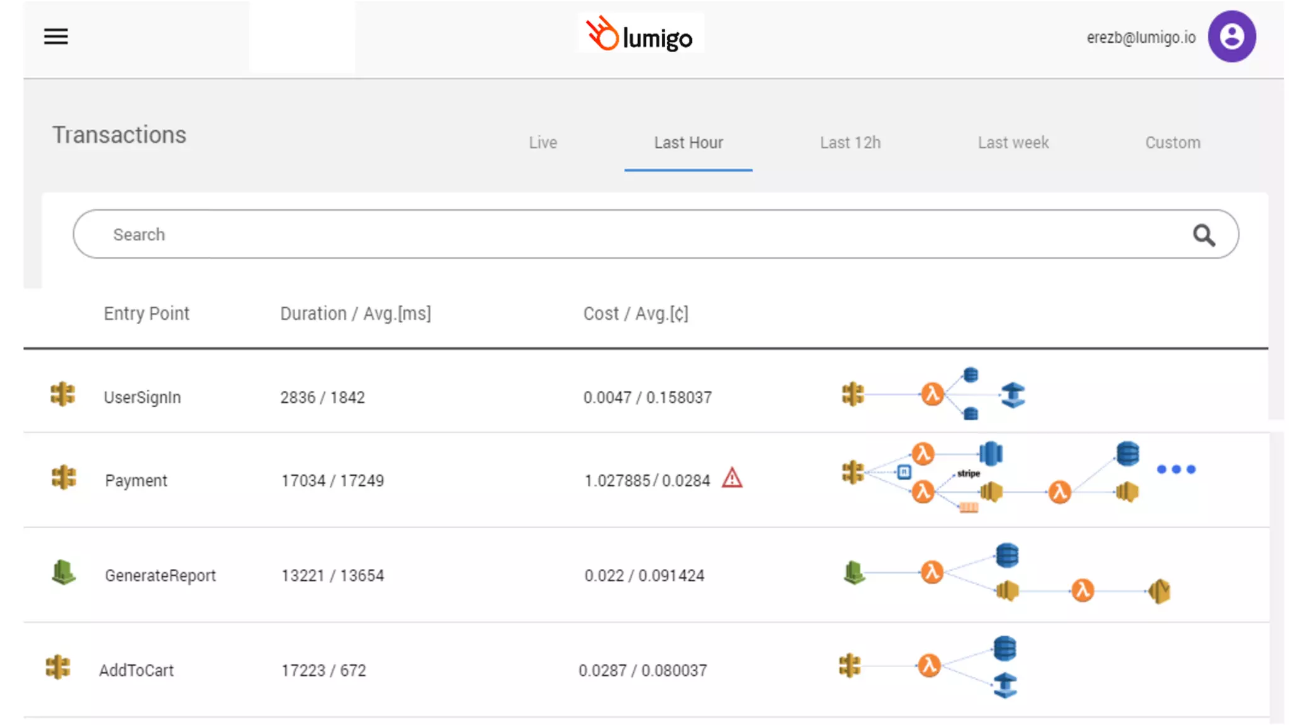The height and width of the screenshot is (725, 1289).
Task: Click into the Search input field
Action: point(629,235)
